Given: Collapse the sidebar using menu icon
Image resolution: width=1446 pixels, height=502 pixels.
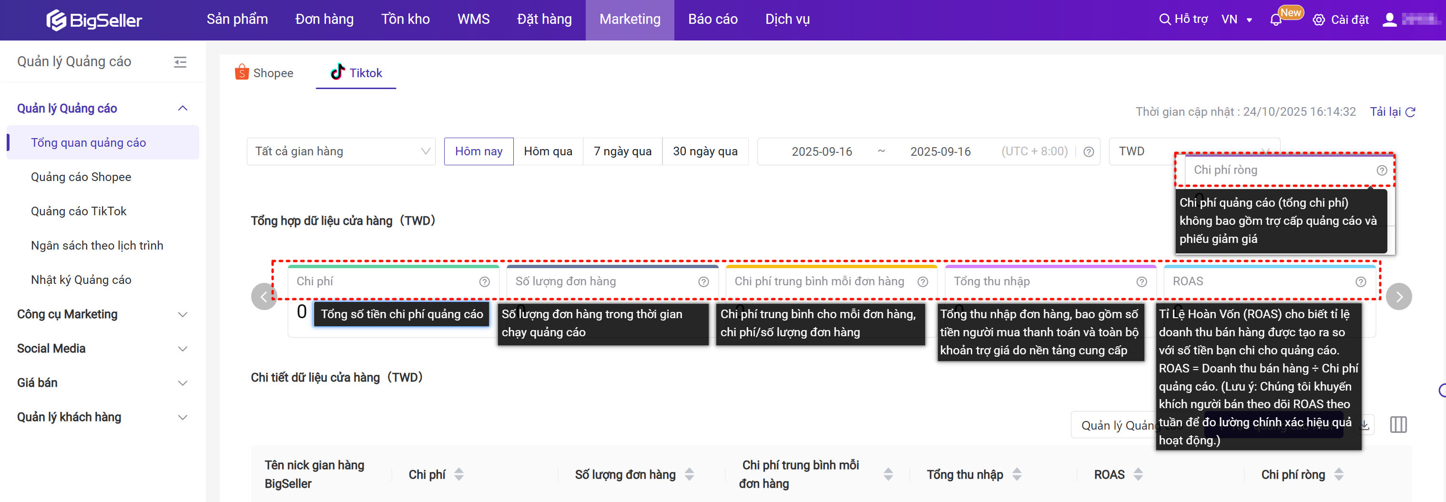Looking at the screenshot, I should tap(180, 62).
